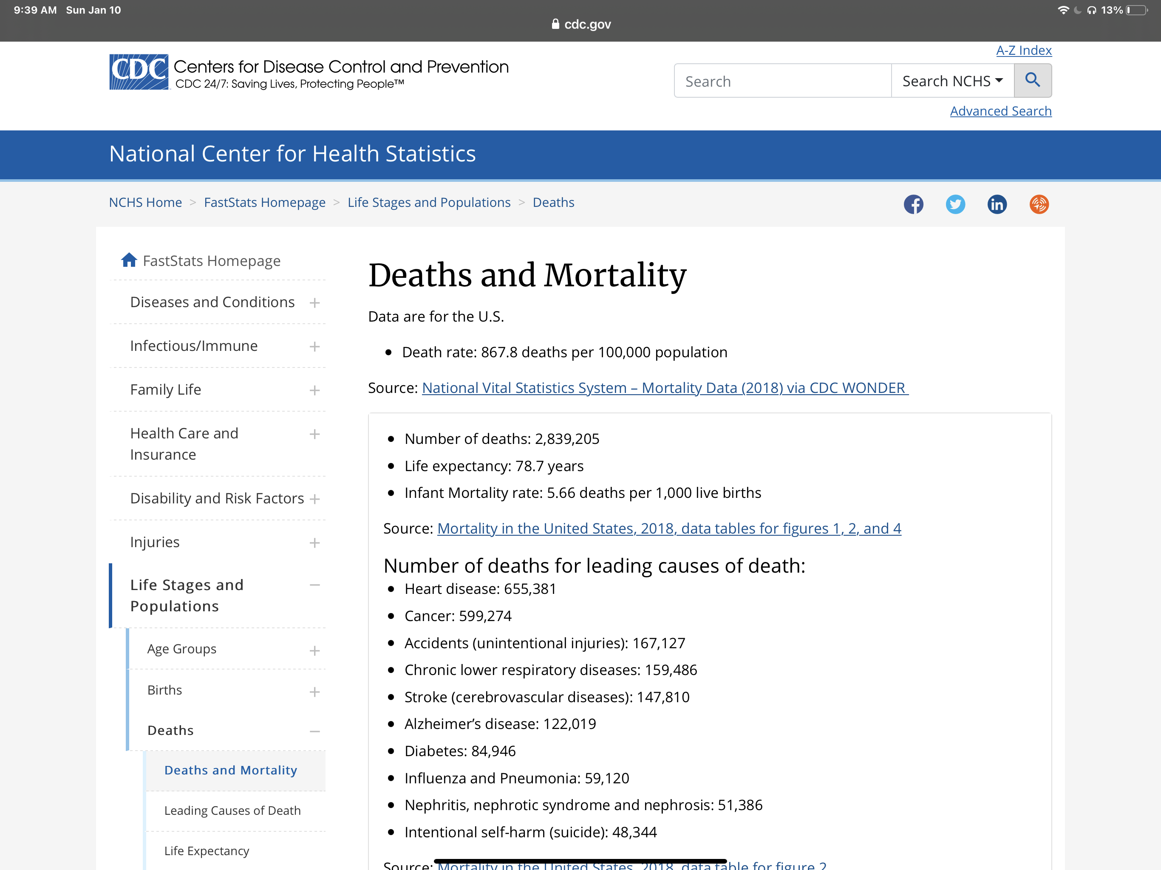Viewport: 1161px width, 870px height.
Task: Click 'Number of deaths: 2,839,205' text
Action: [502, 439]
